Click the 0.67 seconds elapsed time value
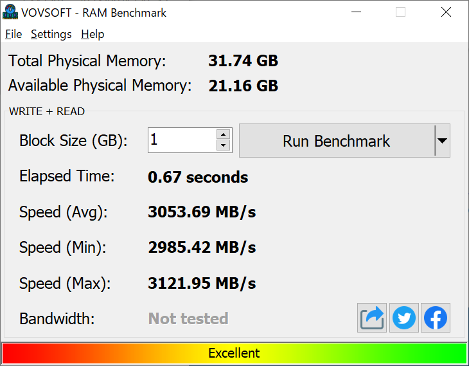469x366 pixels. (198, 177)
